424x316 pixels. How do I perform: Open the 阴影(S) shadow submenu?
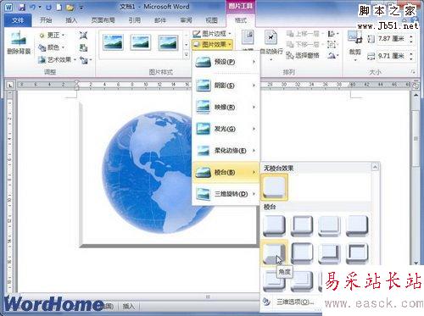(x=226, y=85)
